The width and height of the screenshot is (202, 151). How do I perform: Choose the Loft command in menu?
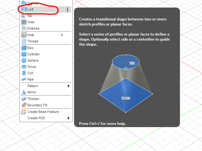[x=31, y=9]
